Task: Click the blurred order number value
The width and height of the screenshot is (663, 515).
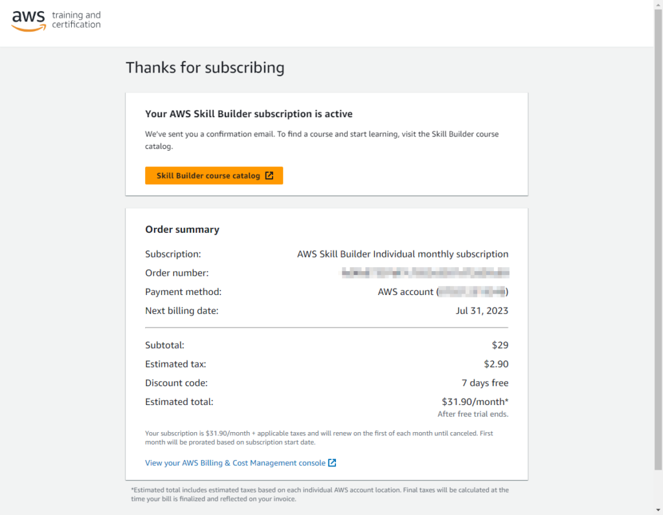Action: pyautogui.click(x=425, y=272)
